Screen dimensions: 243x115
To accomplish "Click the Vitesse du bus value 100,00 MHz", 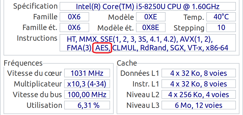I will point(87,95).
